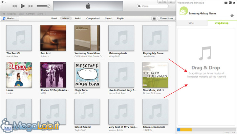This screenshot has height=134, width=237.
Task: Select the Drag&Drop tab
Action: [221, 23]
